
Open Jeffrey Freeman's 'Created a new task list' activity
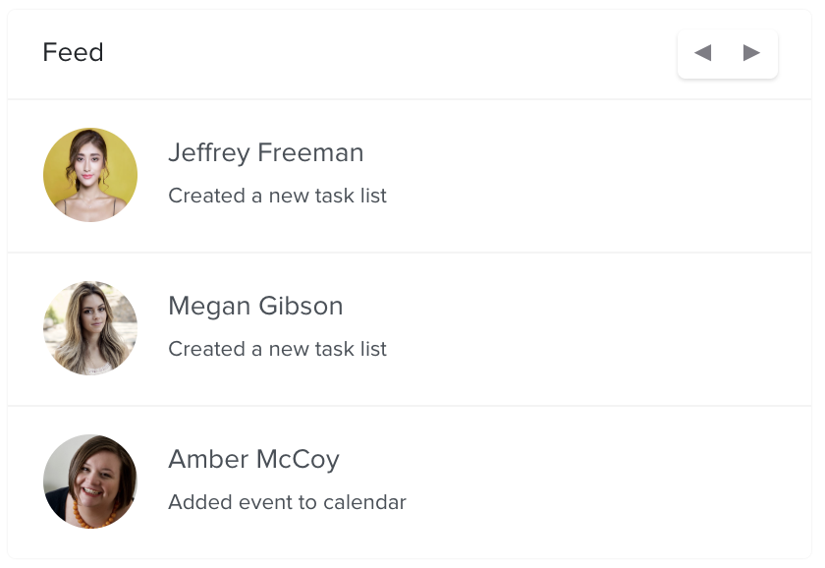pyautogui.click(x=277, y=196)
